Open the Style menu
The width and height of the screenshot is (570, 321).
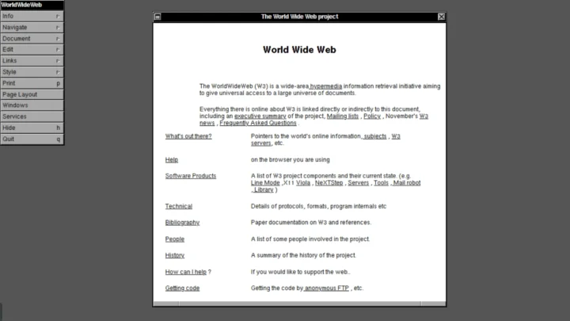click(32, 72)
